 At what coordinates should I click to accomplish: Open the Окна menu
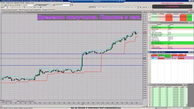tap(32, 3)
